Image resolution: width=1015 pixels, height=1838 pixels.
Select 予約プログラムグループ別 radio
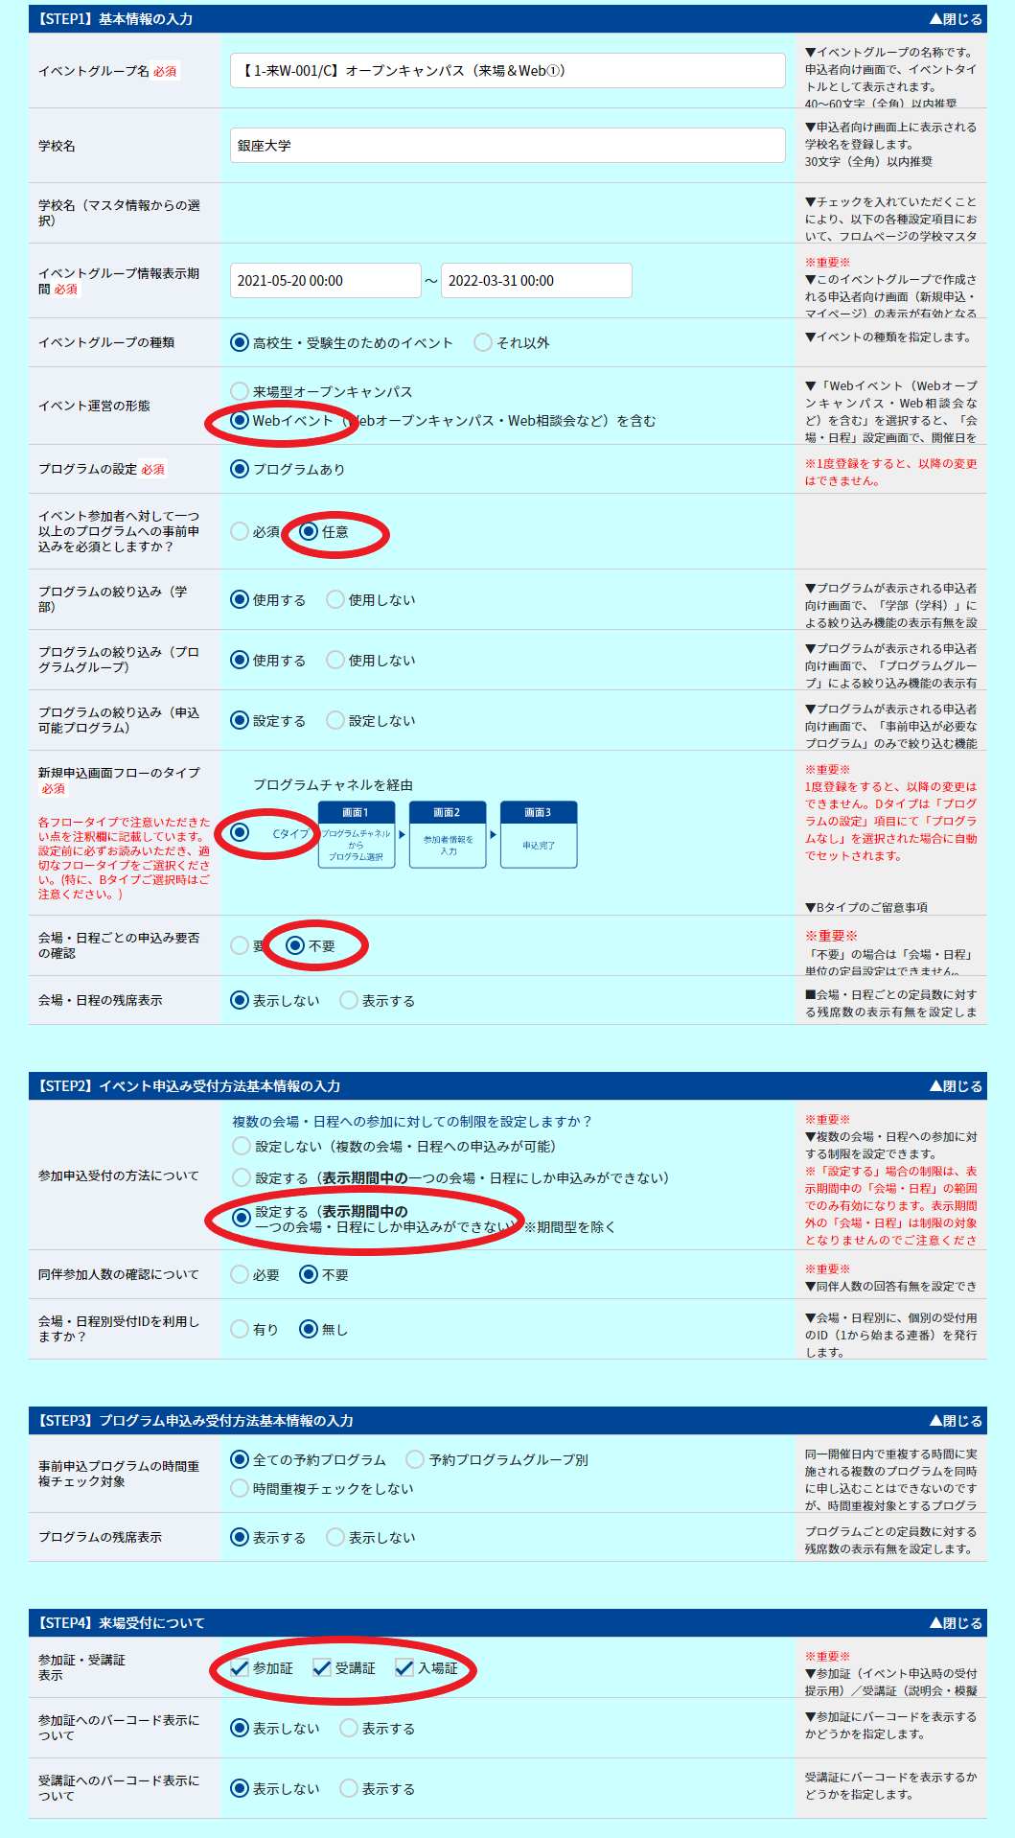(x=415, y=1459)
